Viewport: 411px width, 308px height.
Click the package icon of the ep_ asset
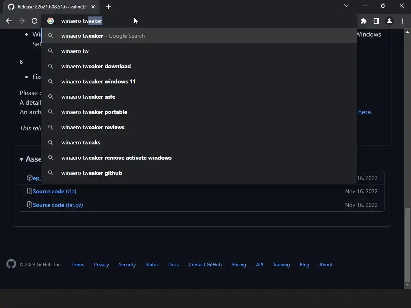point(29,178)
